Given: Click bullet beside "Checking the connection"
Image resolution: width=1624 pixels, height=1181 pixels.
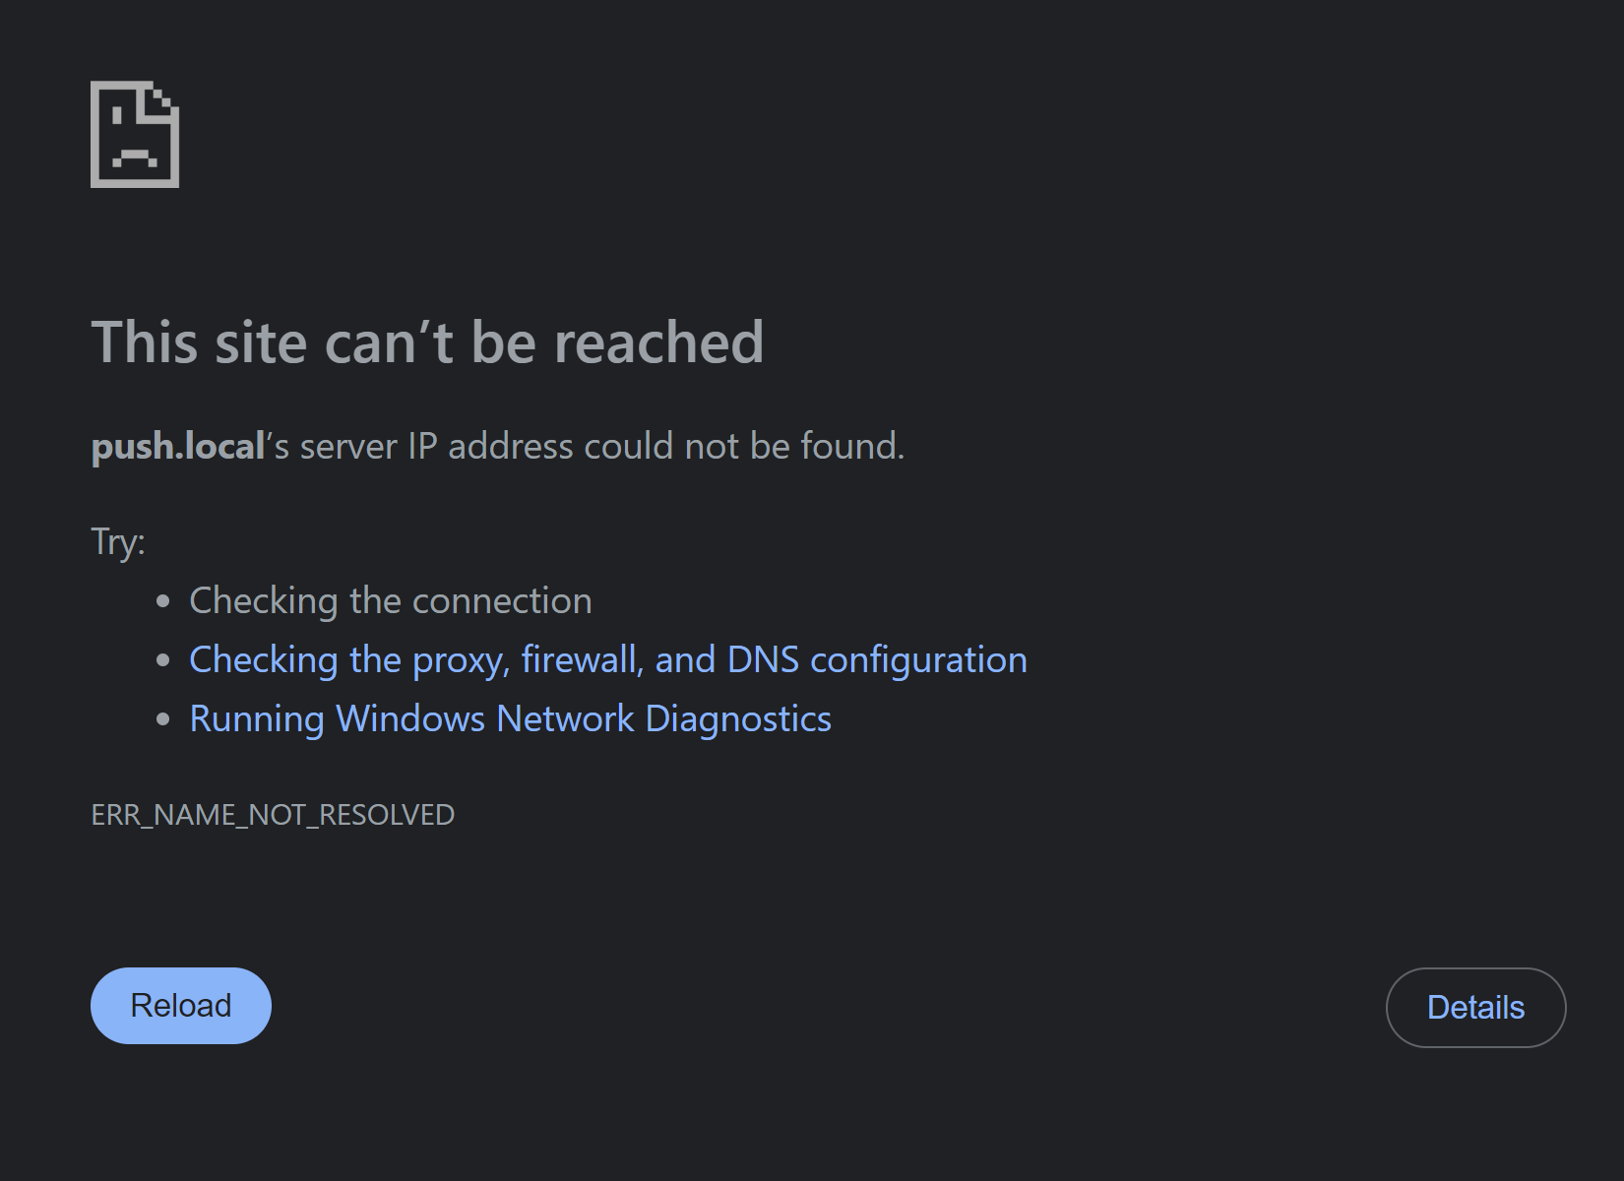Looking at the screenshot, I should (163, 601).
